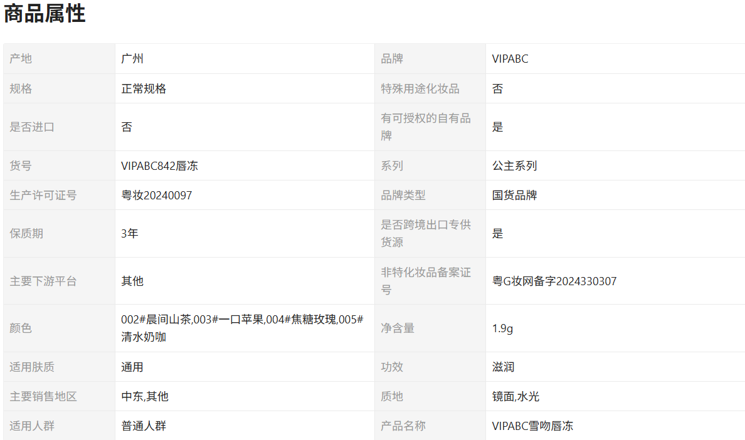The width and height of the screenshot is (745, 440).
Task: Select the 国货品牌 value
Action: 515,195
